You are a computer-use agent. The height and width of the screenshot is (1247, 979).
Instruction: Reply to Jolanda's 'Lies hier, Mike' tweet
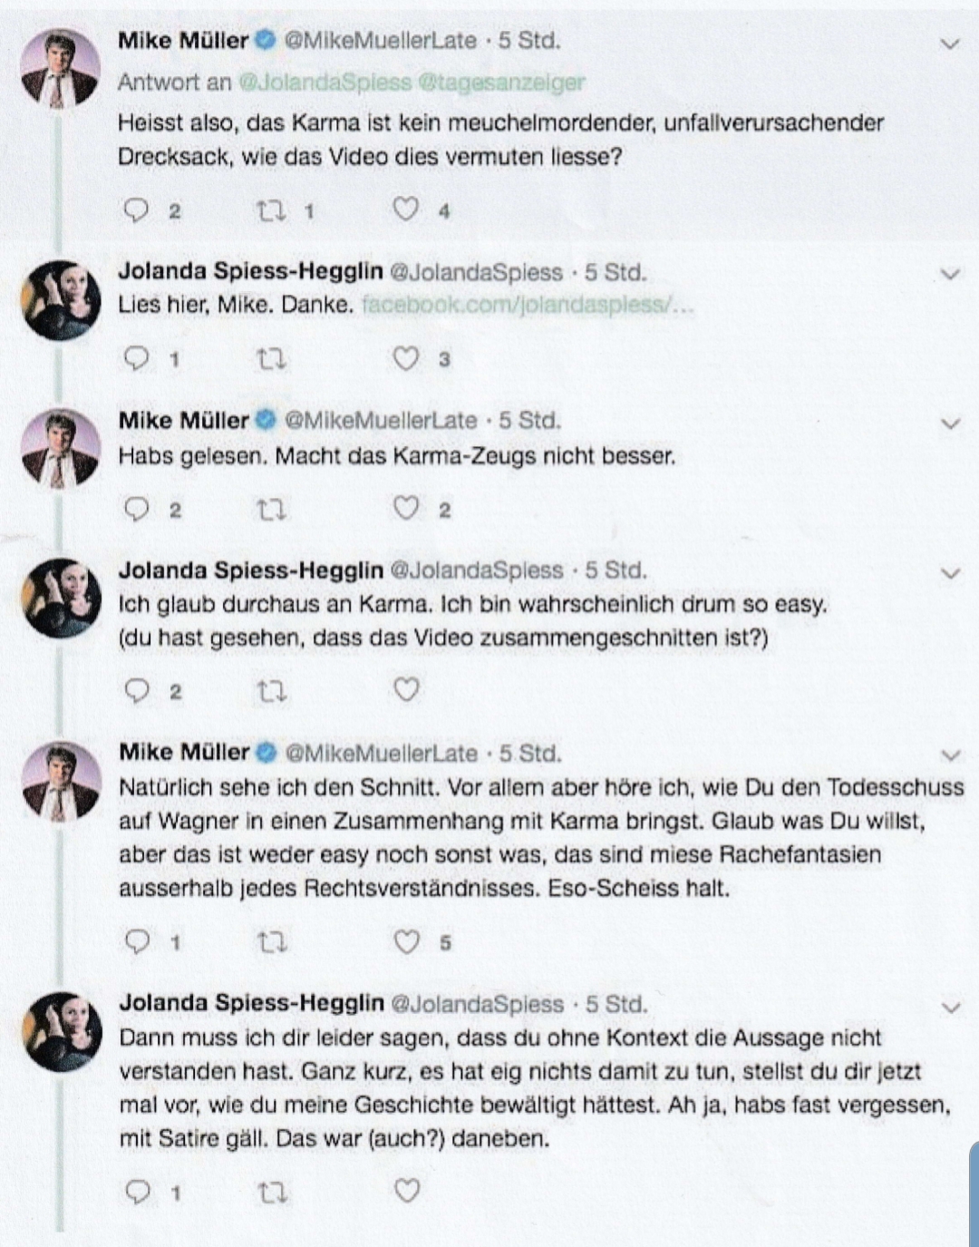[x=136, y=359]
